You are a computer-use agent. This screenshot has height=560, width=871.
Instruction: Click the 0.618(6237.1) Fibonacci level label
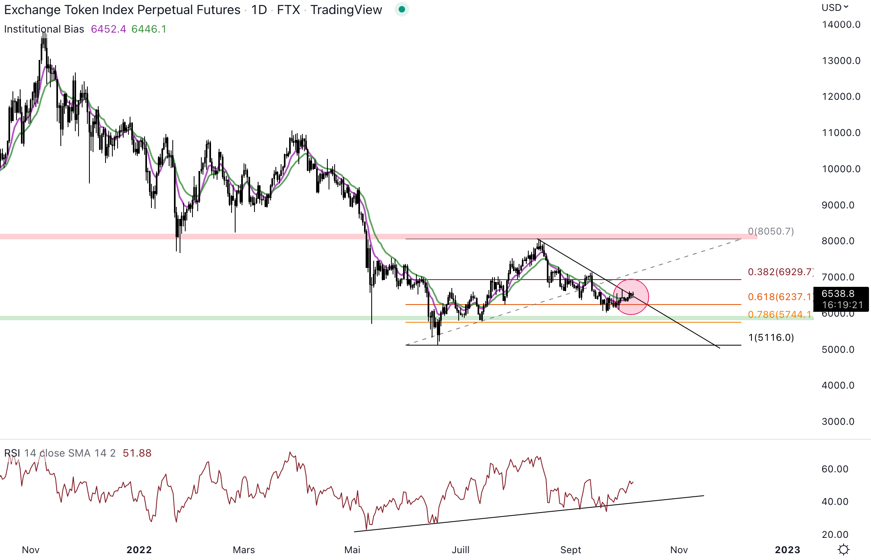tap(780, 297)
